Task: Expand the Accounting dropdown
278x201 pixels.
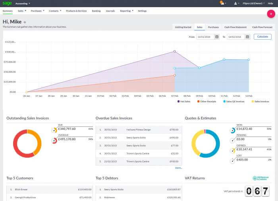Action: (23, 4)
